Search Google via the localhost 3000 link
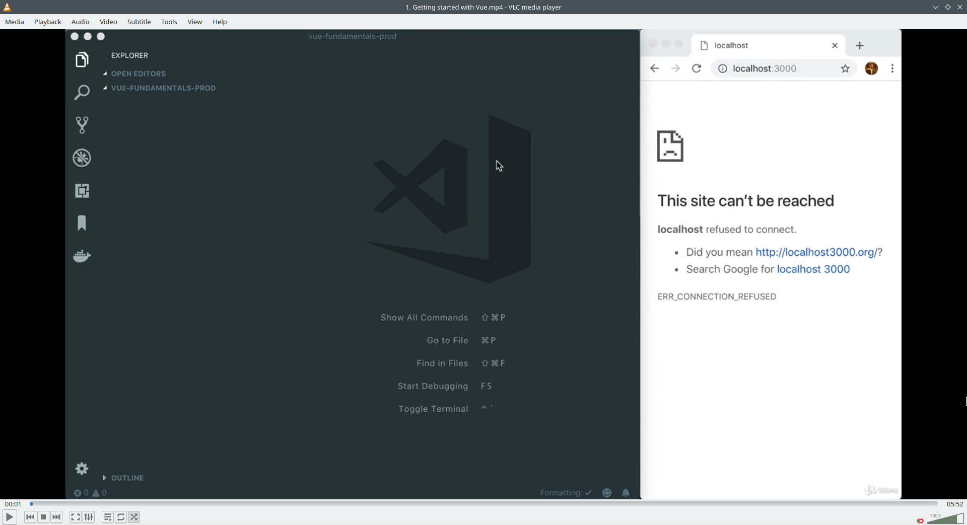 (813, 269)
